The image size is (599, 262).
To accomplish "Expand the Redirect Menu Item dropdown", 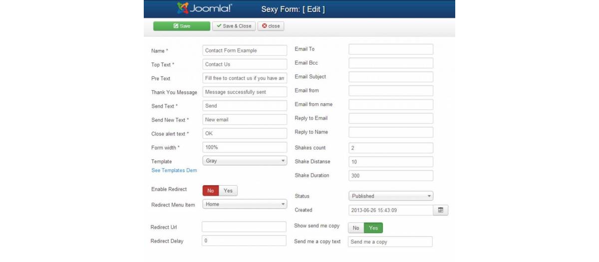I will tap(245, 204).
